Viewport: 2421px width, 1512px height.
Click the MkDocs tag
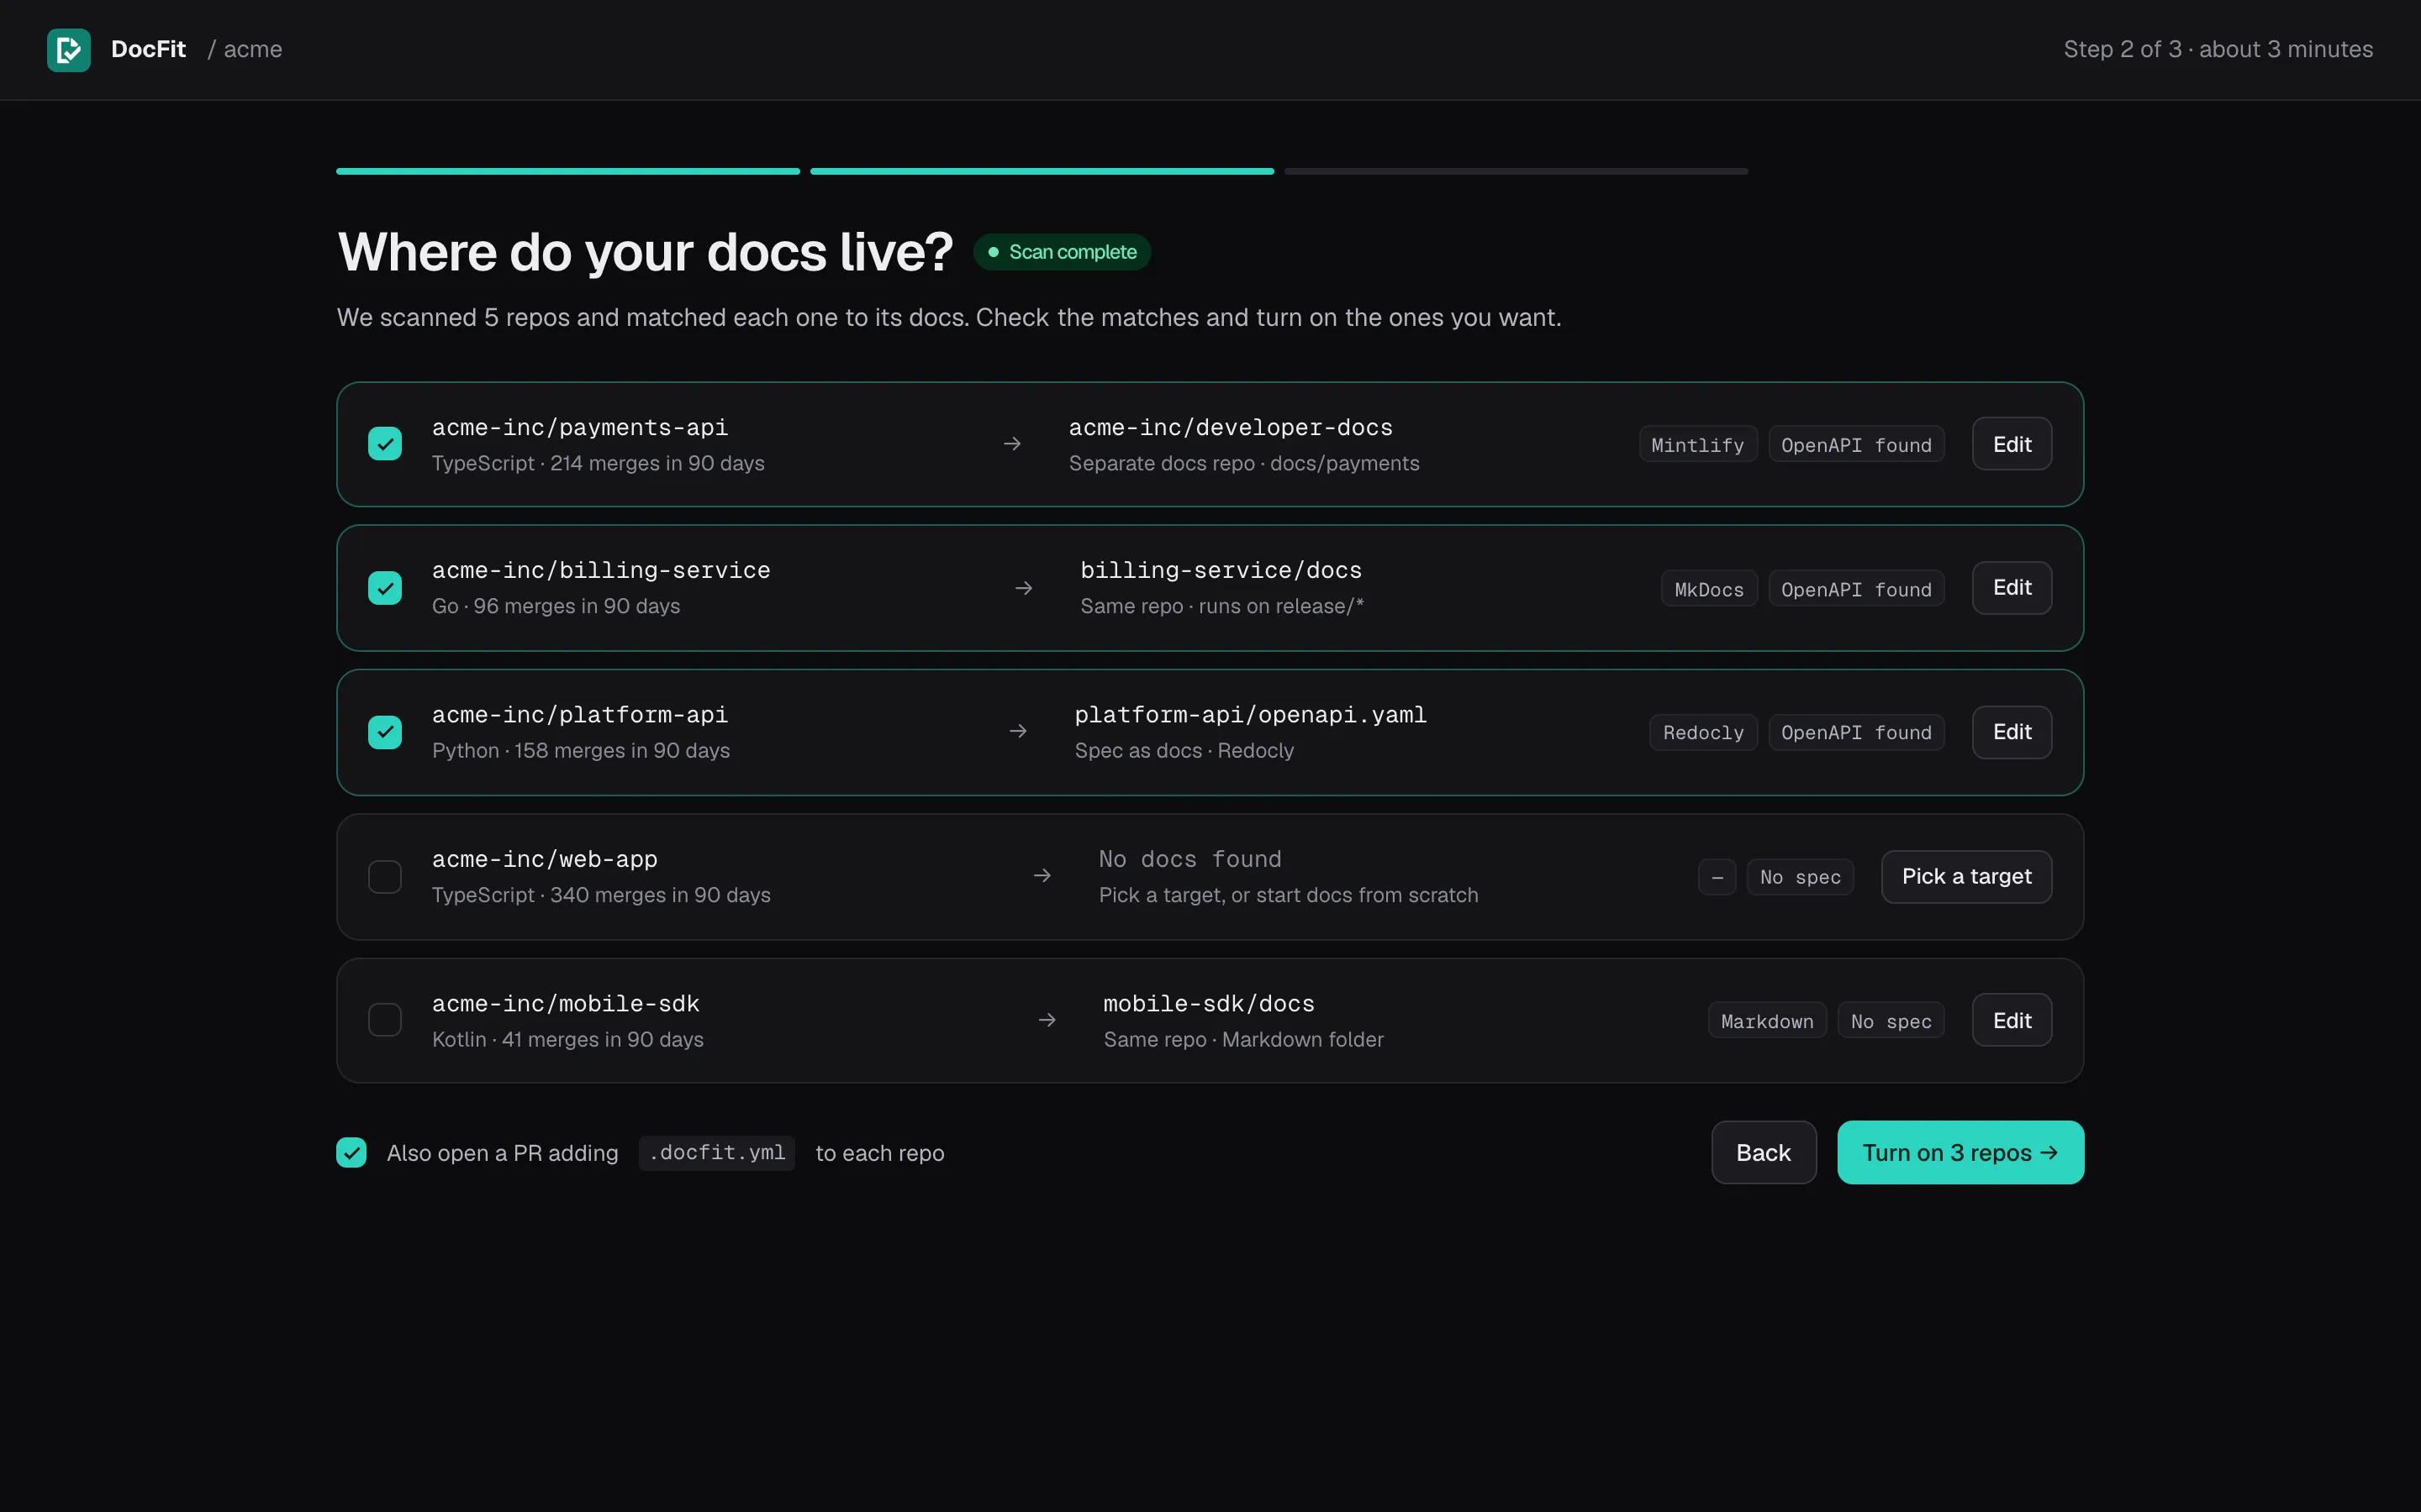(x=1709, y=589)
